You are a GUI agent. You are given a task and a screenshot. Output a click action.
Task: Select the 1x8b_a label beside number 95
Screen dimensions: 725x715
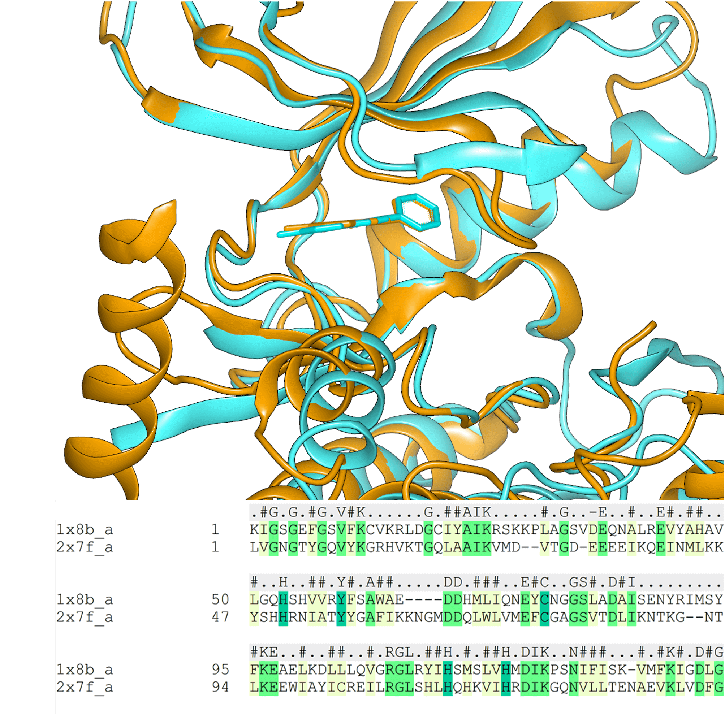(85, 669)
